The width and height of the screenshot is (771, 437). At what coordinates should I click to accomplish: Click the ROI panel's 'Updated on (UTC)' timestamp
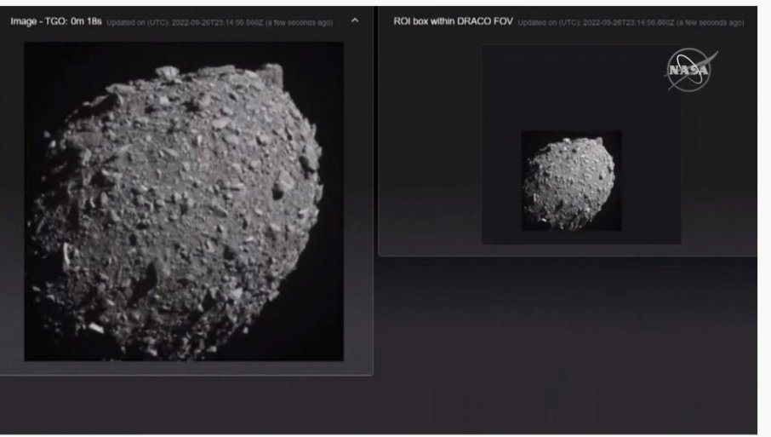pyautogui.click(x=631, y=23)
